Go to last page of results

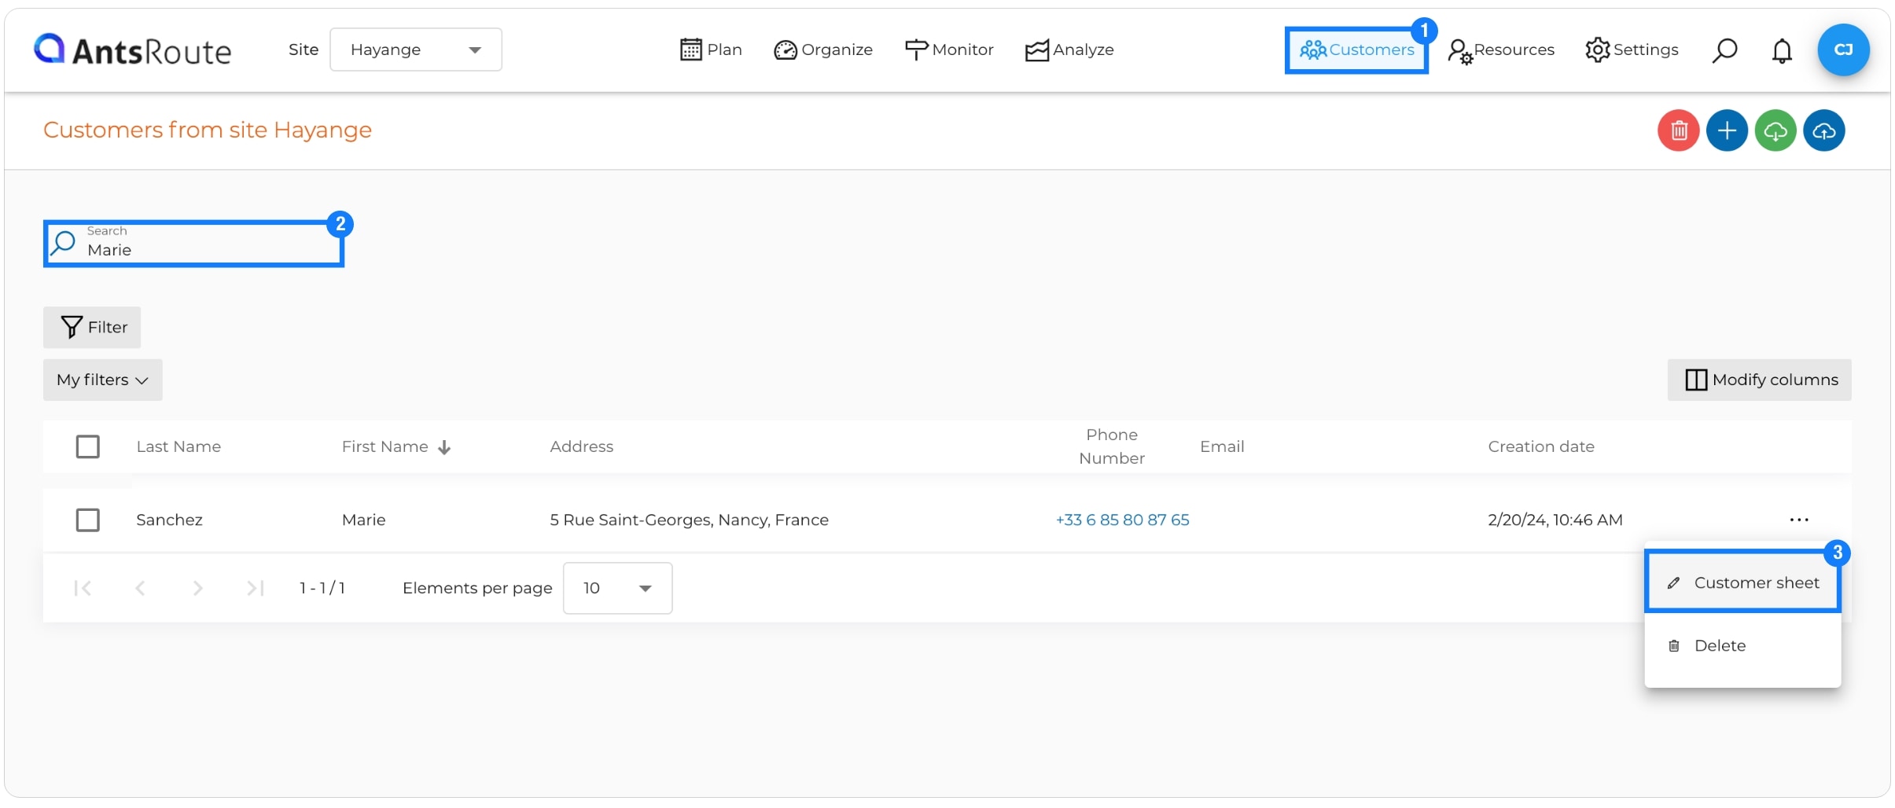click(255, 588)
